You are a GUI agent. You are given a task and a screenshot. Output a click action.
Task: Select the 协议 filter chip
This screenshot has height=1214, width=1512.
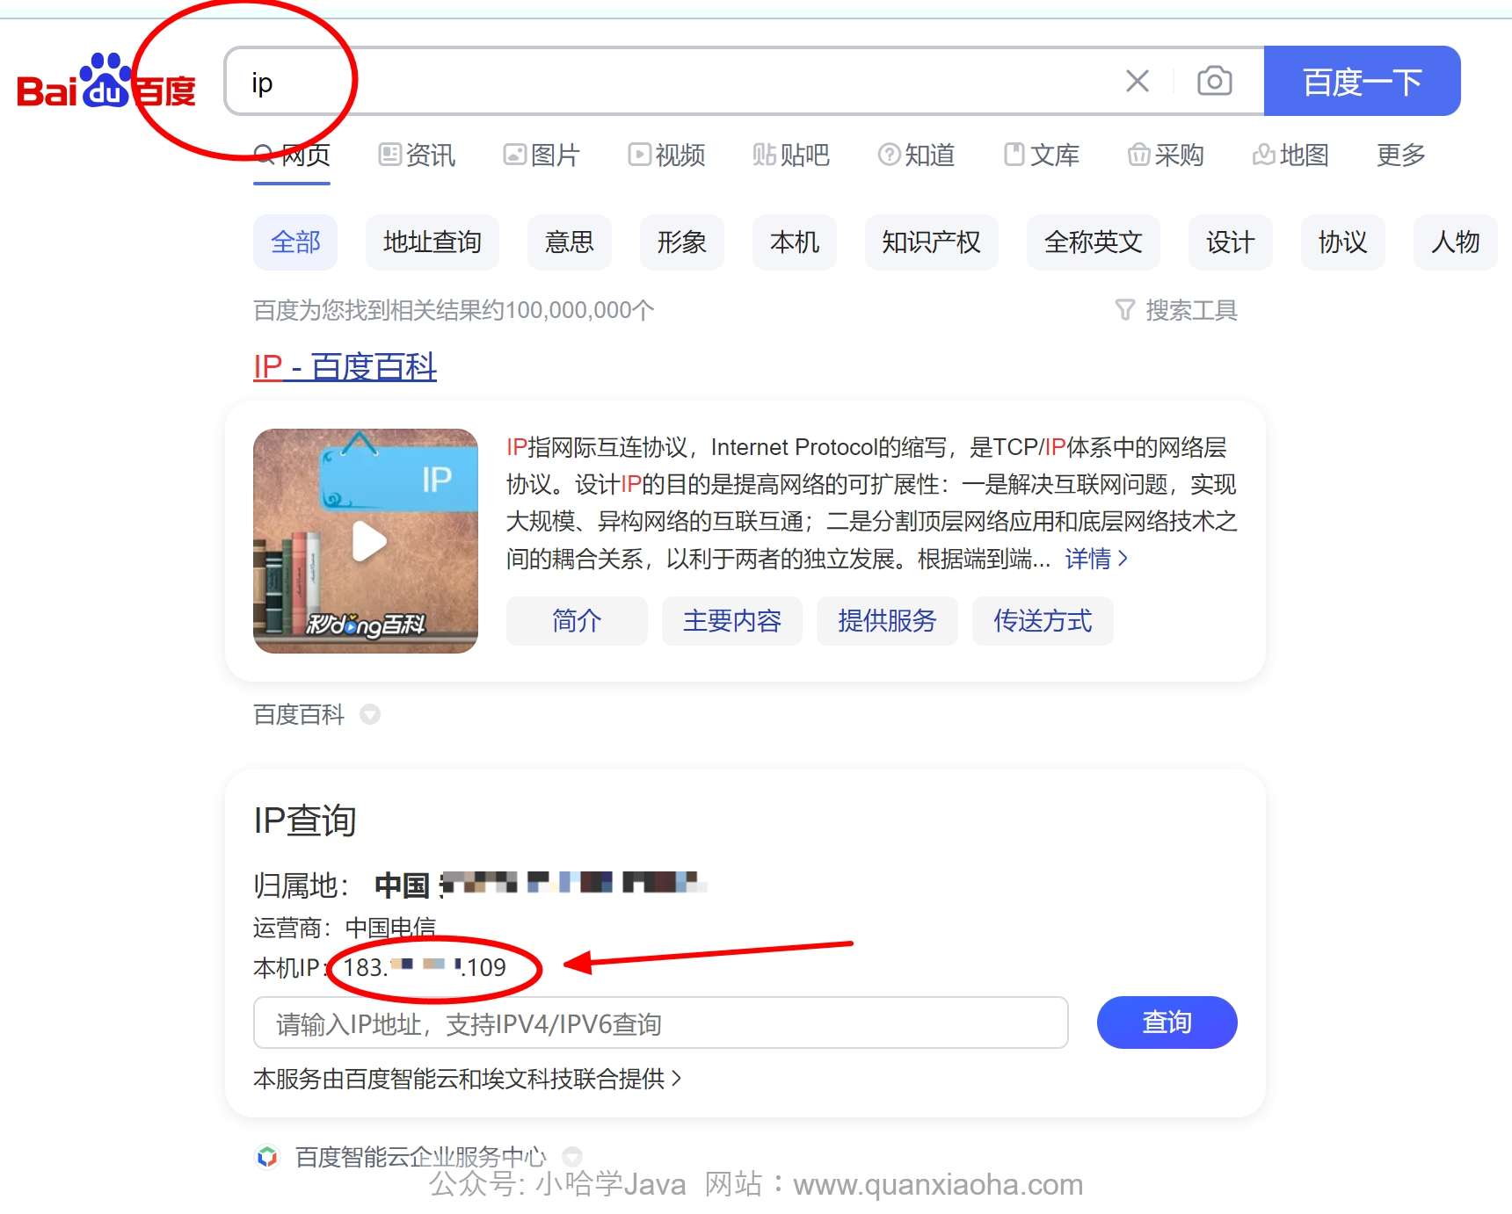tap(1343, 242)
